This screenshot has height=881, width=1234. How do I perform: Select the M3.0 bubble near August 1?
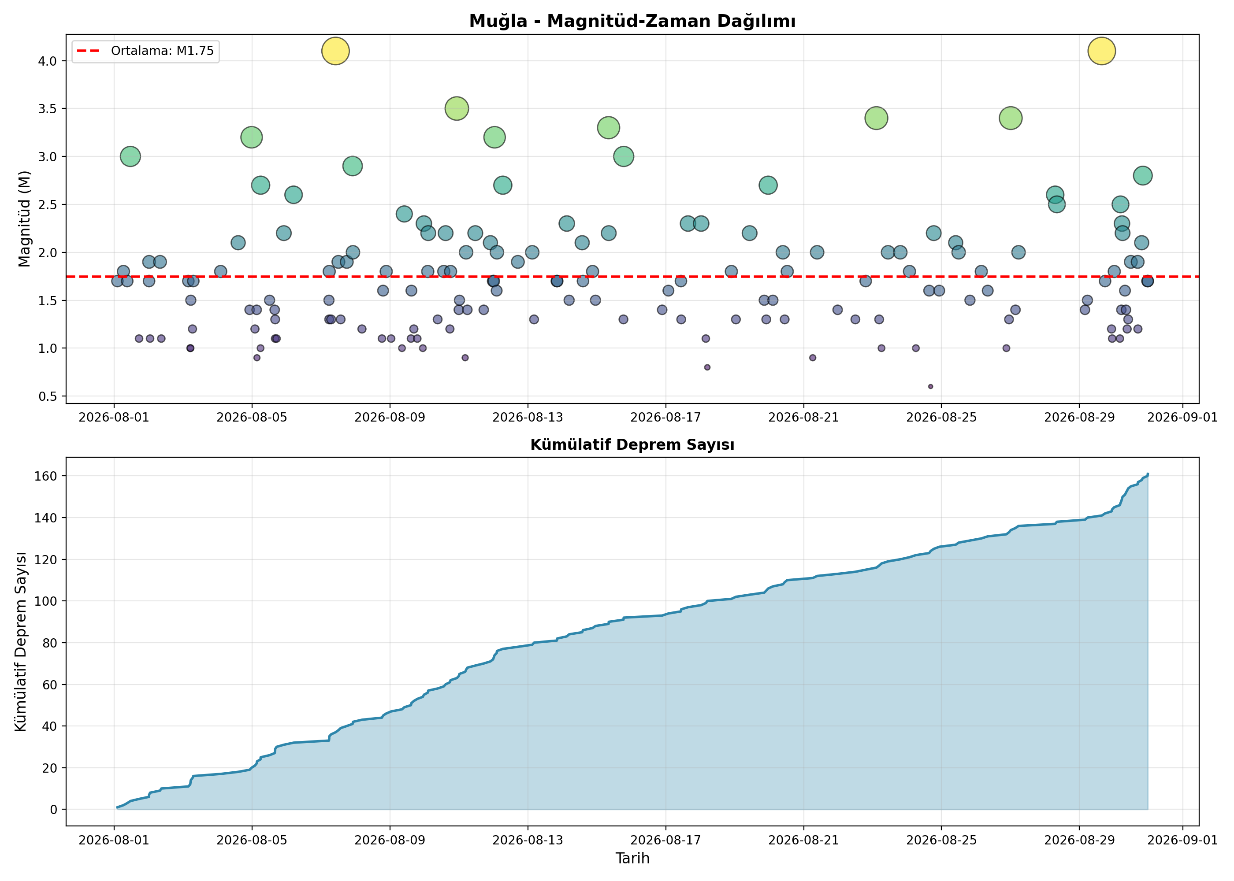130,156
